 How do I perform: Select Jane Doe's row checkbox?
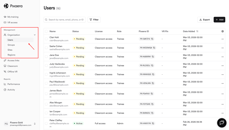(x=46, y=56)
